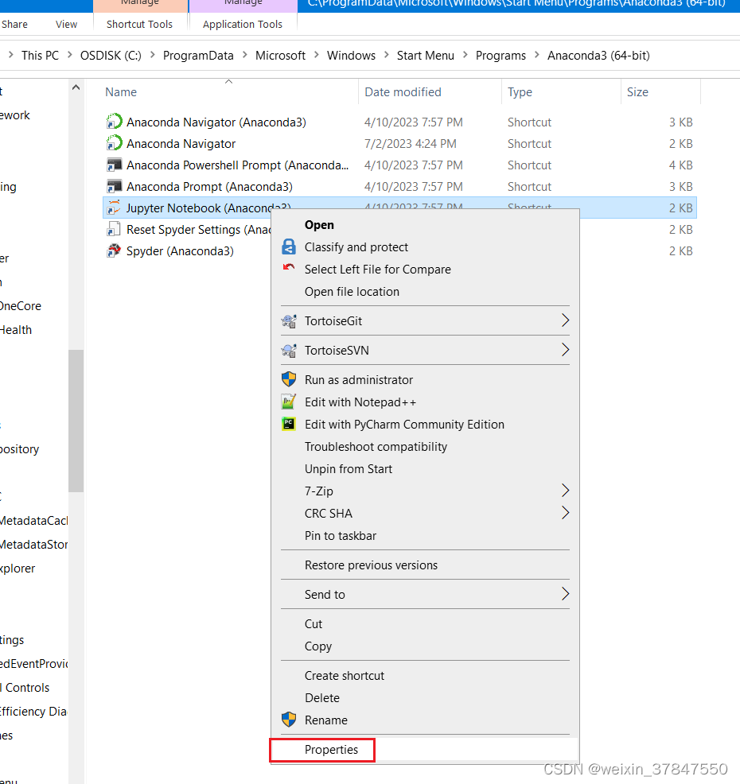
Task: Click the Reset Spyder Settings file icon
Action: 114,229
